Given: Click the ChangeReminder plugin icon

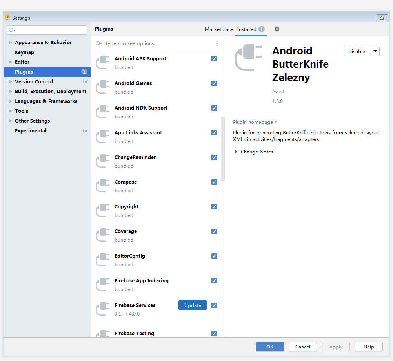Looking at the screenshot, I should 103,161.
